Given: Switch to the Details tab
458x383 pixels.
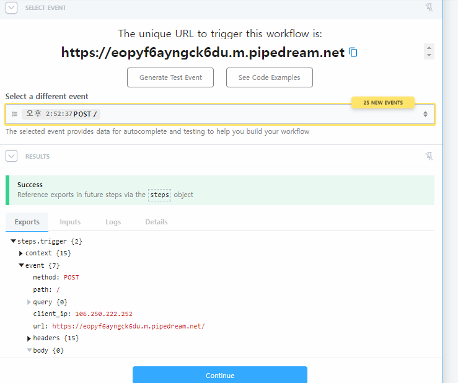Looking at the screenshot, I should coord(156,222).
